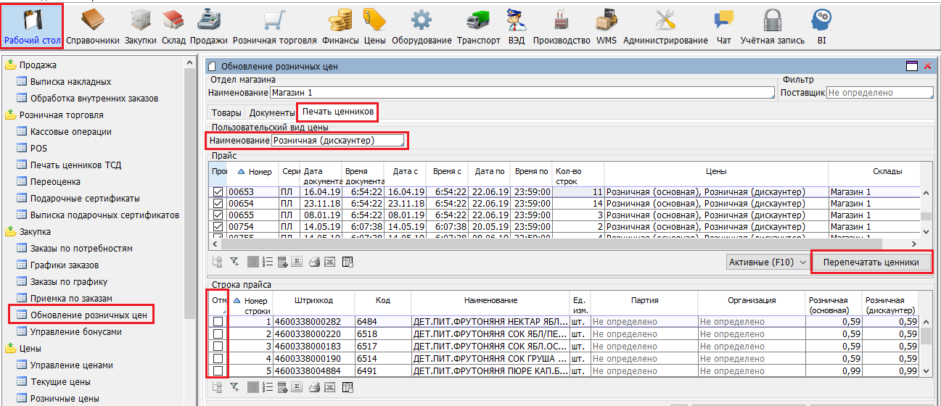Open the Транспорт module with the truck icon
The width and height of the screenshot is (941, 406).
pyautogui.click(x=479, y=26)
